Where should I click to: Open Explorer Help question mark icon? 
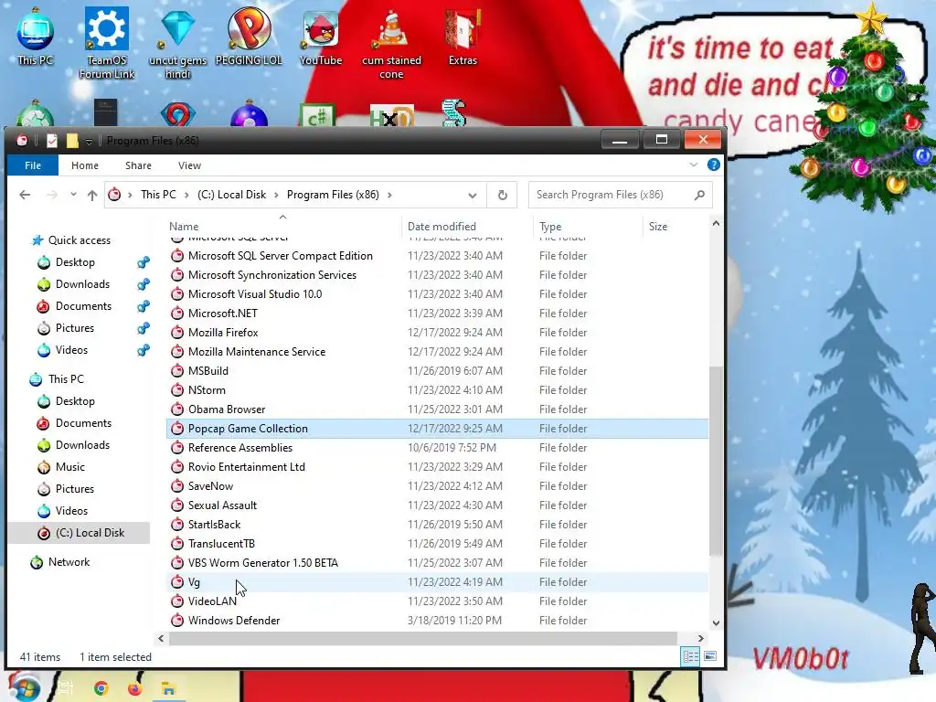coord(713,165)
